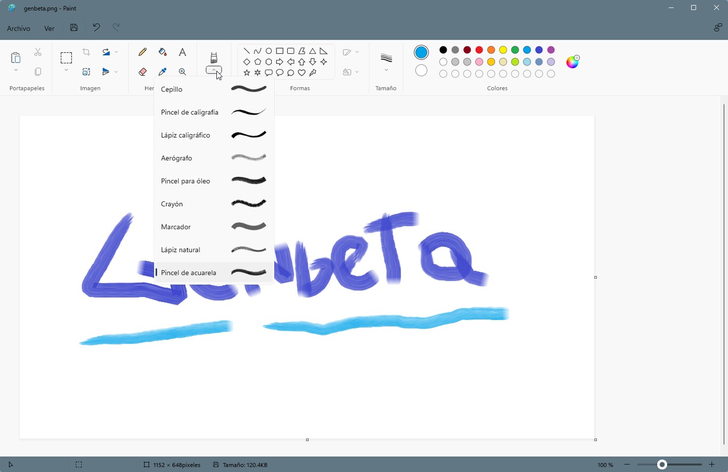Undo the last action
This screenshot has width=728, height=472.
96,28
